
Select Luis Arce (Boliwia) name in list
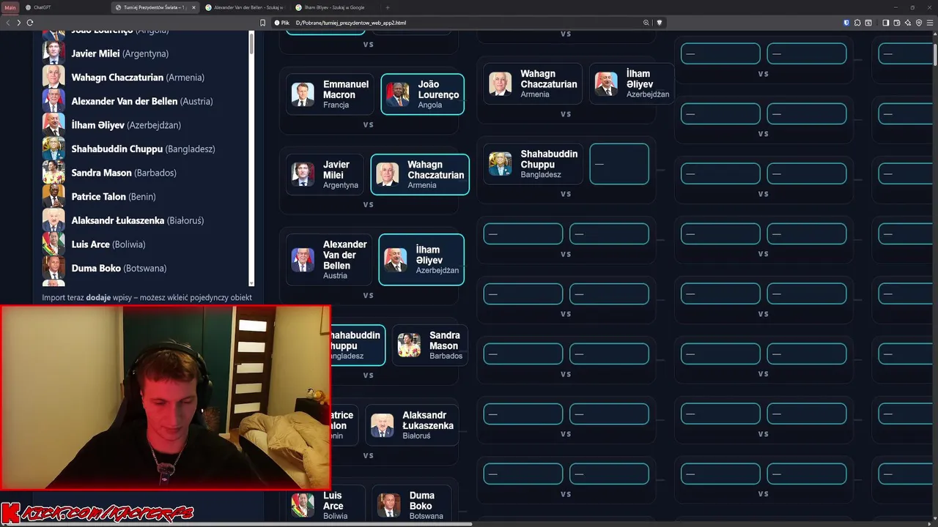pyautogui.click(x=108, y=244)
